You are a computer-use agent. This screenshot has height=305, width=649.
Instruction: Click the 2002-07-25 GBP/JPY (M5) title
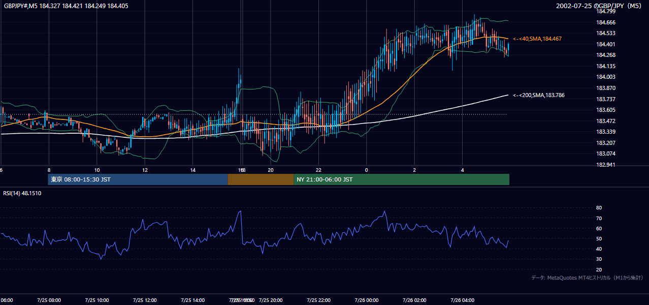[x=599, y=6]
